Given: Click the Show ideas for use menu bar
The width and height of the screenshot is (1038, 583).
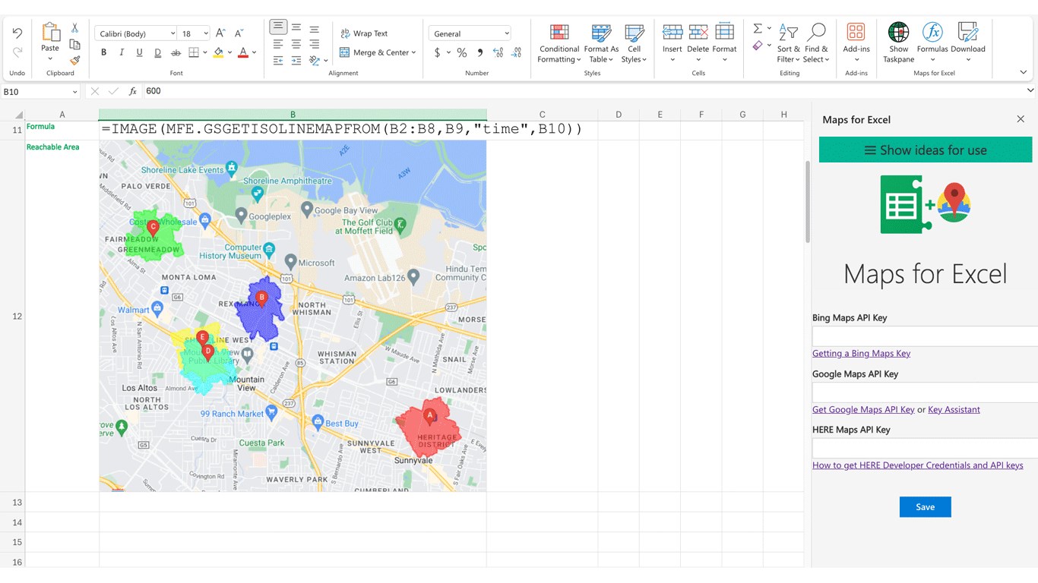Looking at the screenshot, I should coord(925,150).
